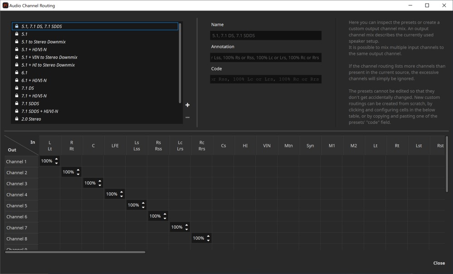
Task: Click the minus icon to remove routing
Action: (187, 117)
